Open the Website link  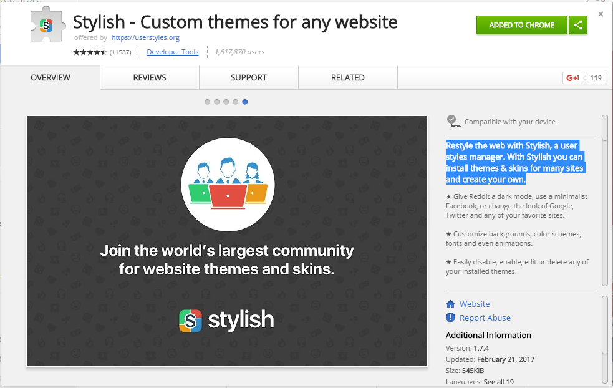pyautogui.click(x=474, y=304)
